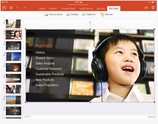Viewport: 158px width, 124px height.
Task: Select slide 1 thumbnail
Action: (13, 24)
